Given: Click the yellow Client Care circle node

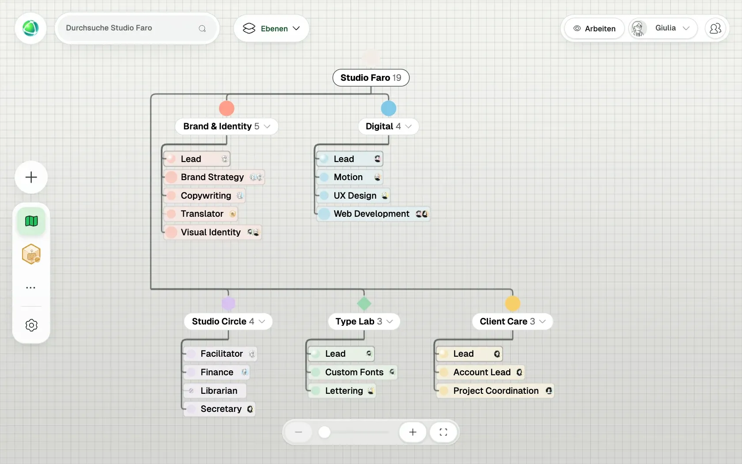Looking at the screenshot, I should pyautogui.click(x=513, y=303).
